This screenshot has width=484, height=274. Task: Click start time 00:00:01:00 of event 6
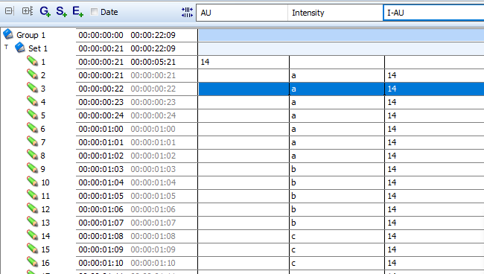coord(101,129)
